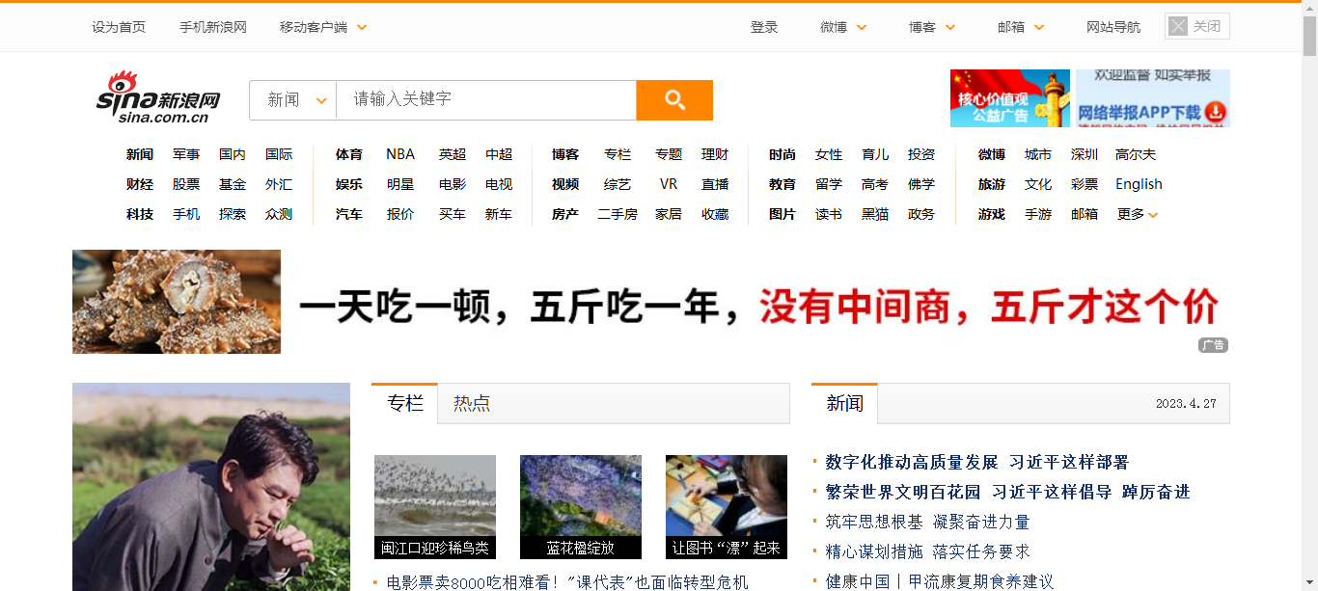Open 汽车 navigation item
Viewport: 1318px width, 591px height.
click(349, 214)
